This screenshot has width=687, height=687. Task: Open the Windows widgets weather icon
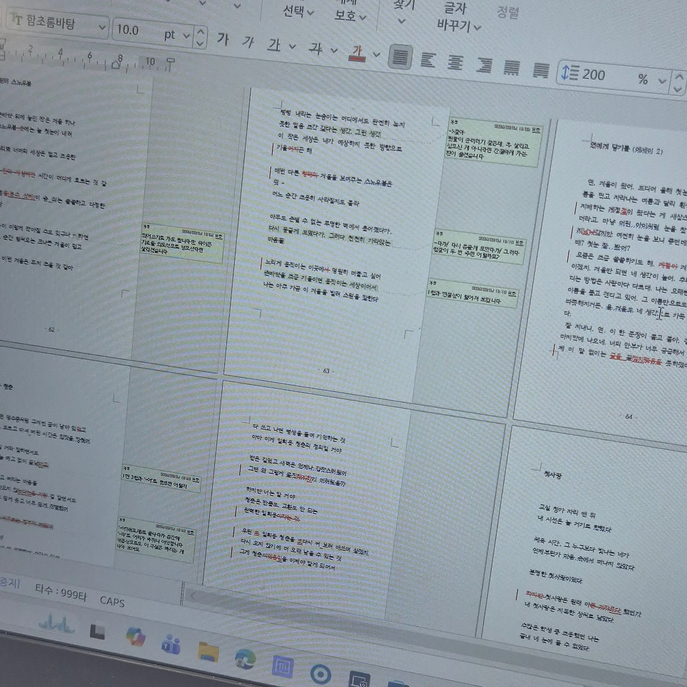(56, 623)
